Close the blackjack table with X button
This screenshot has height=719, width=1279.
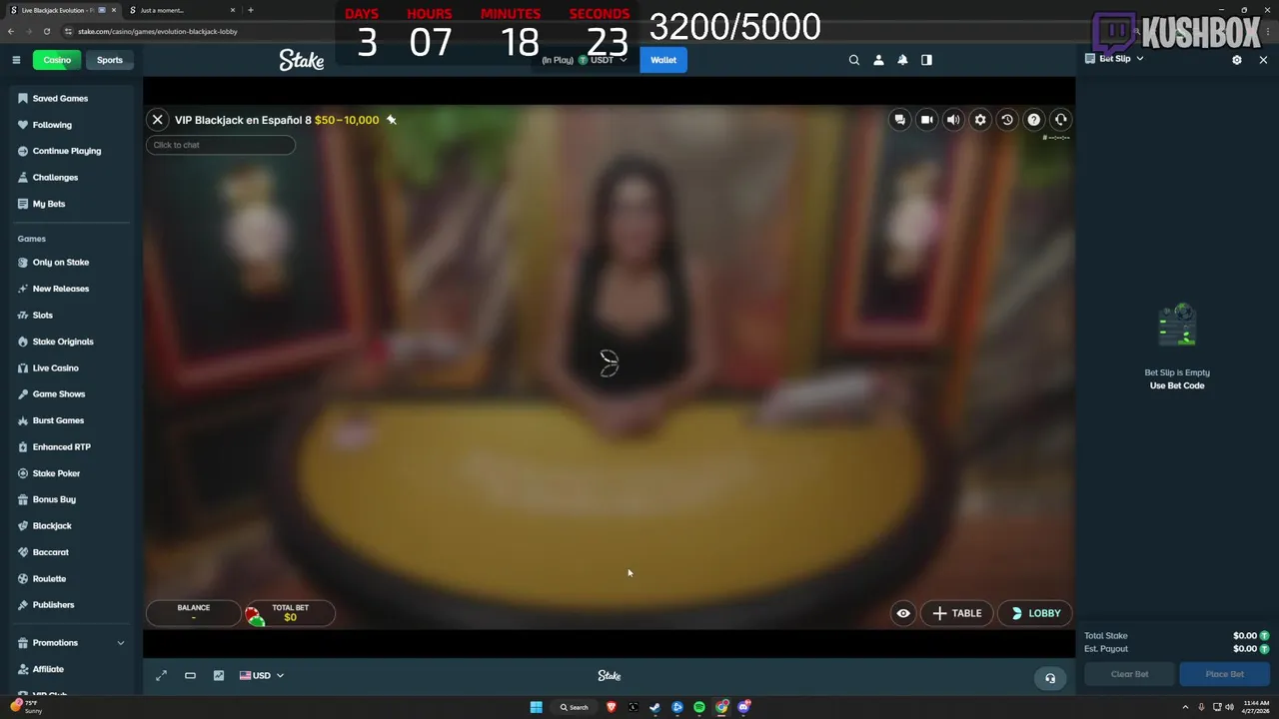point(157,120)
